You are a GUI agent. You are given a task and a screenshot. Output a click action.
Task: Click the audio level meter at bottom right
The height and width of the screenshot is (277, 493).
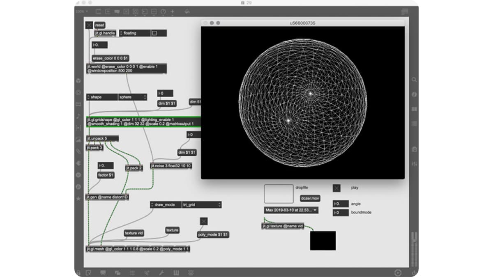tap(414, 242)
